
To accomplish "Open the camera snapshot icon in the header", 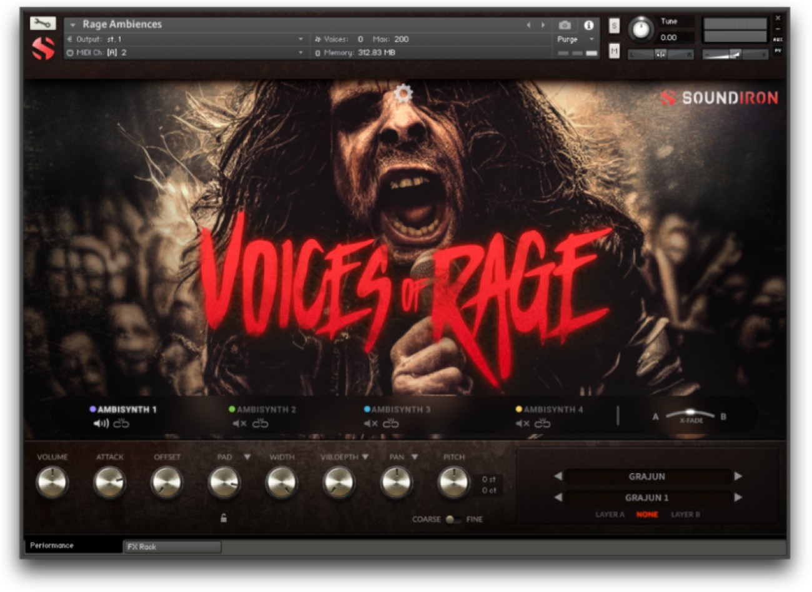I will (565, 24).
